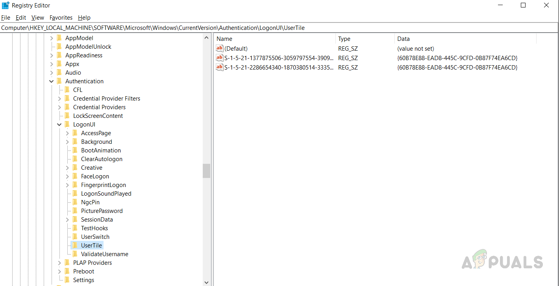This screenshot has height=286, width=559.
Task: Expand the AppModel key
Action: coord(52,38)
